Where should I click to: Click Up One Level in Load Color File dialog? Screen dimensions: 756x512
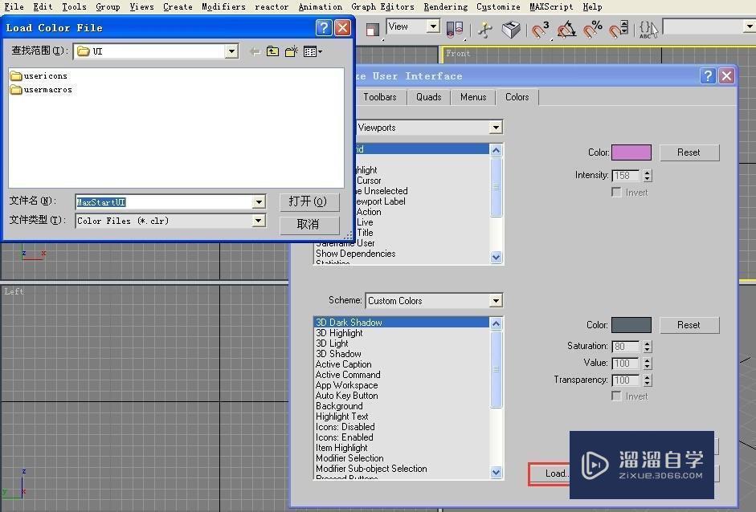coord(272,50)
